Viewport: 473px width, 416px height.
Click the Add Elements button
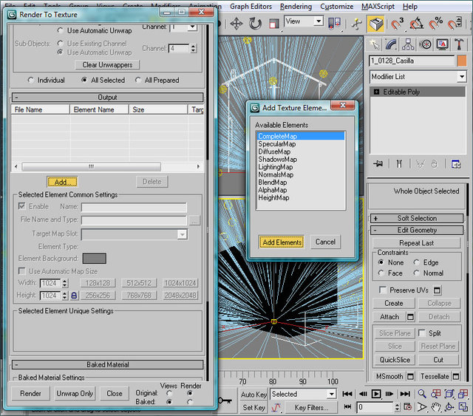282,242
